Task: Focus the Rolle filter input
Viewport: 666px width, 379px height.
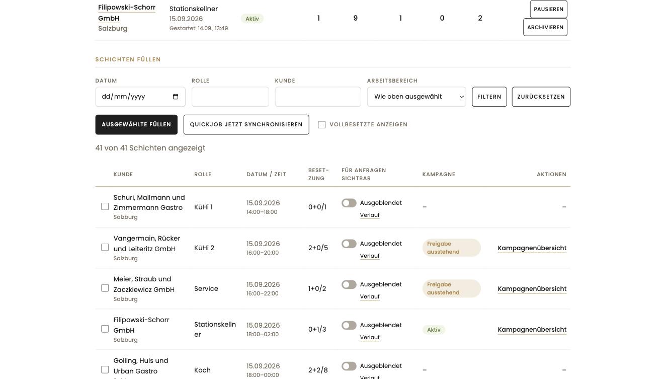Action: click(230, 97)
